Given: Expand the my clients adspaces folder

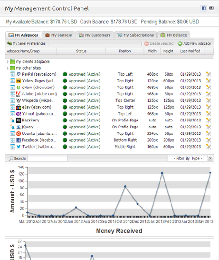Looking at the screenshot, I should click(x=8, y=62).
